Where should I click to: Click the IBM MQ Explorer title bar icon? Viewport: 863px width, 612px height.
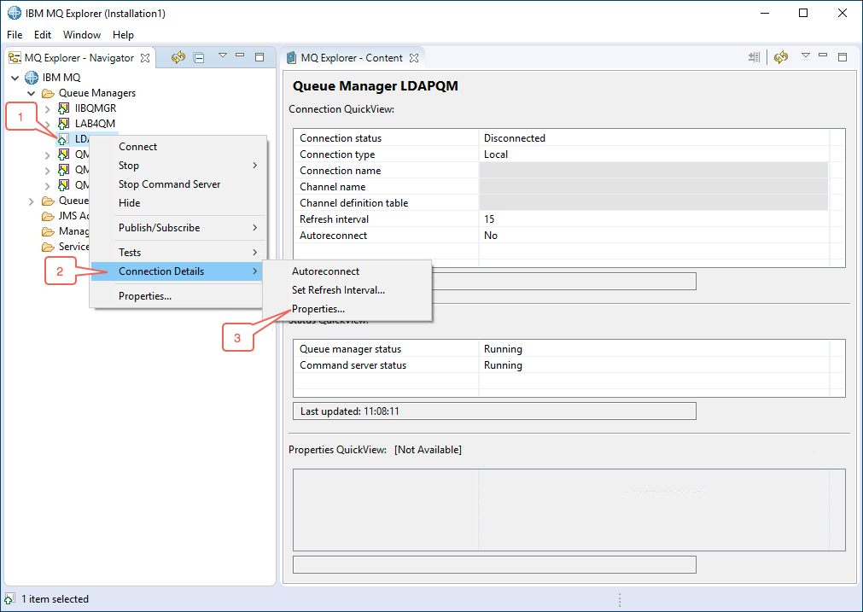[x=15, y=13]
